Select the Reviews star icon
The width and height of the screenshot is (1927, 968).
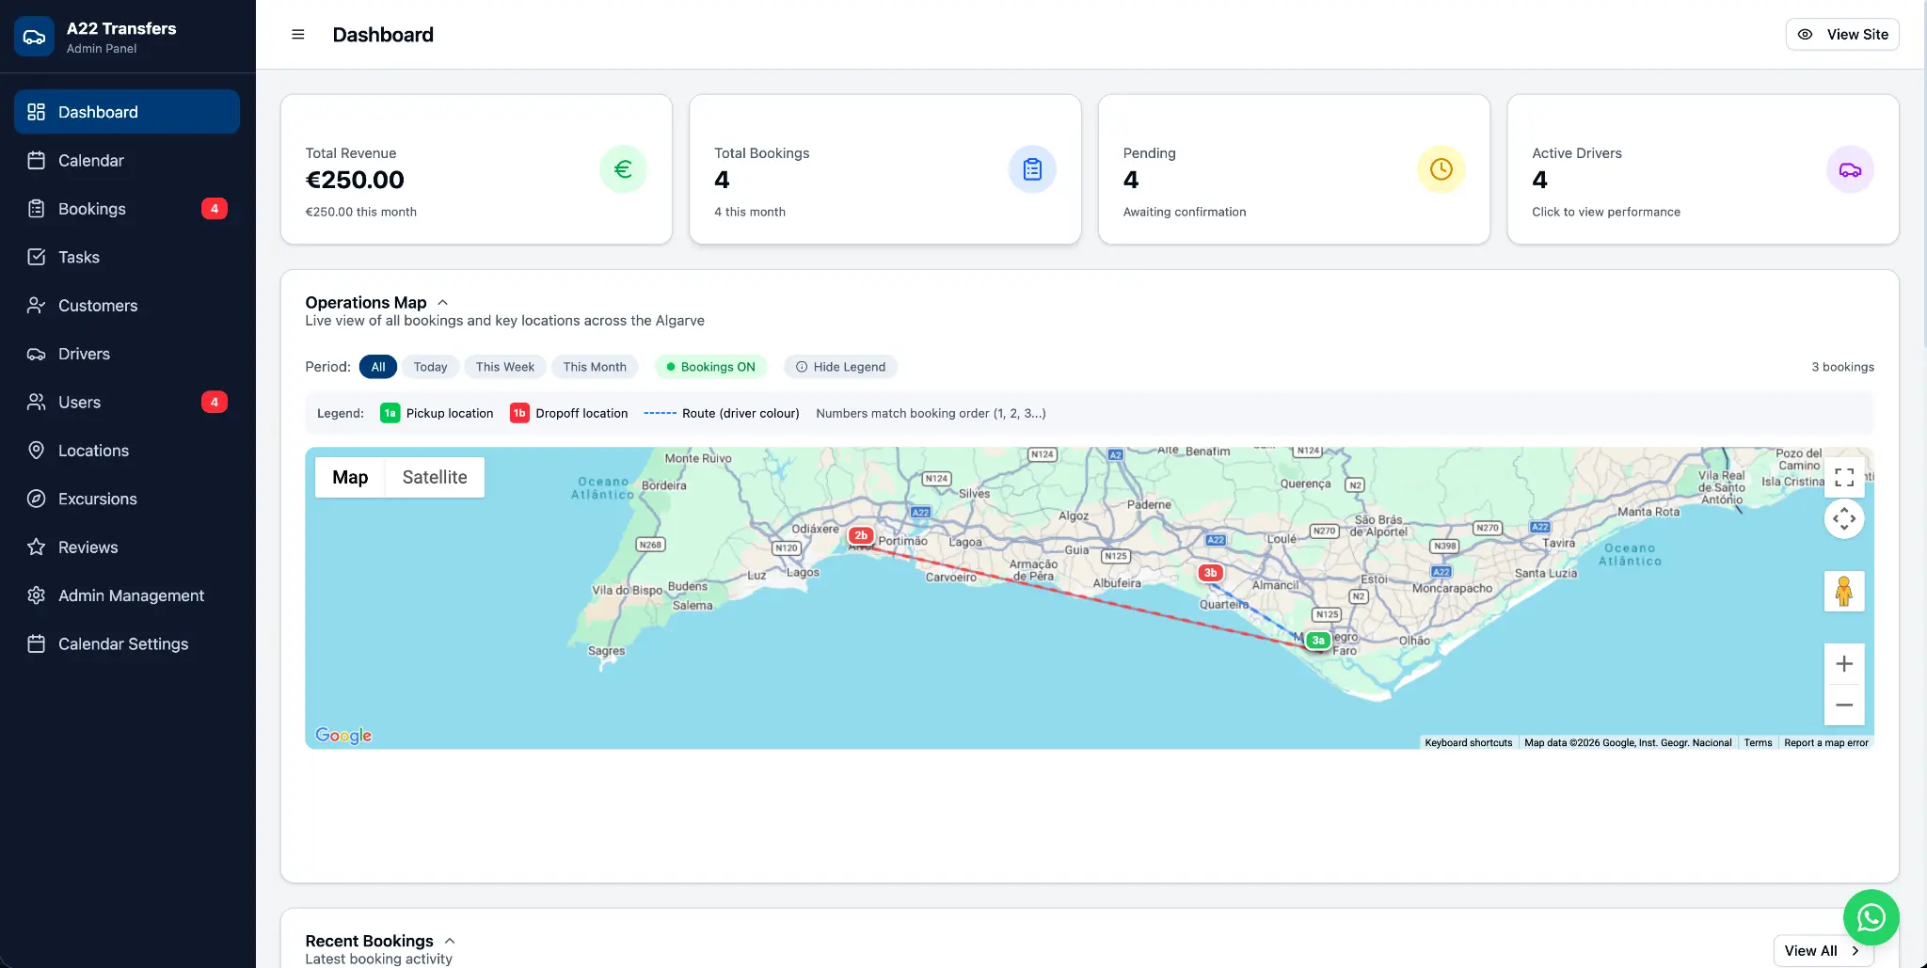coord(36,547)
